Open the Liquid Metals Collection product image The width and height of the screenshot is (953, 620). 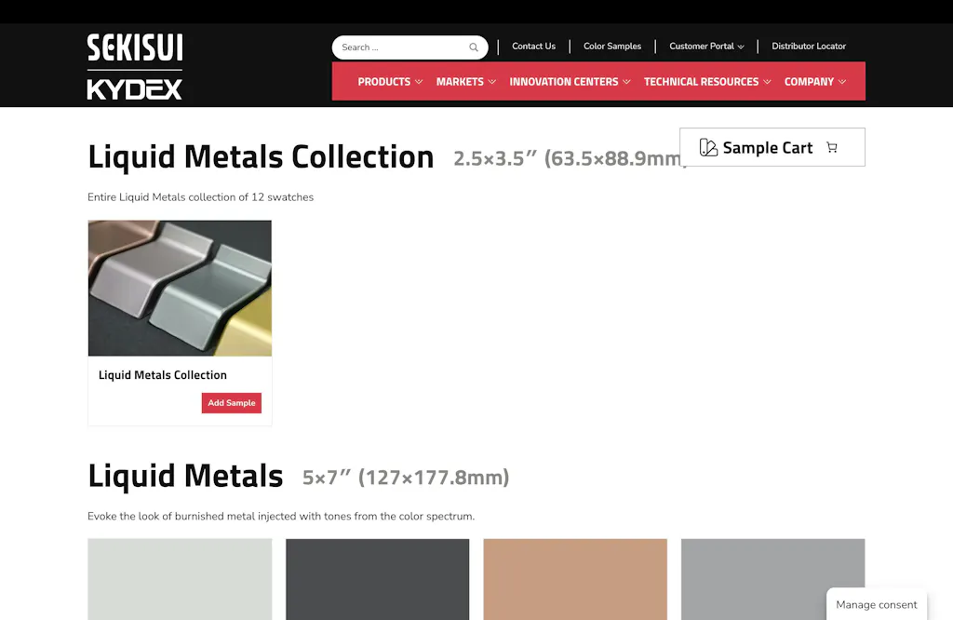[180, 288]
